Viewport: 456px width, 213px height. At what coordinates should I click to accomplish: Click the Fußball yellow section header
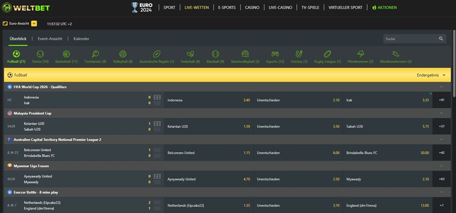227,75
